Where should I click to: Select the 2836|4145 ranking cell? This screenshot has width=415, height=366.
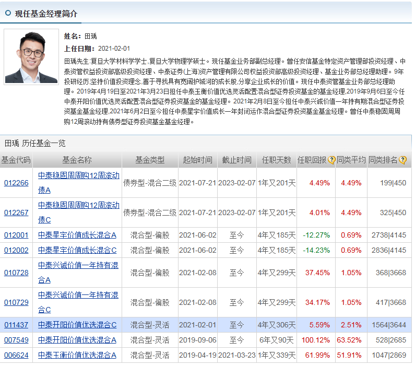point(389,250)
